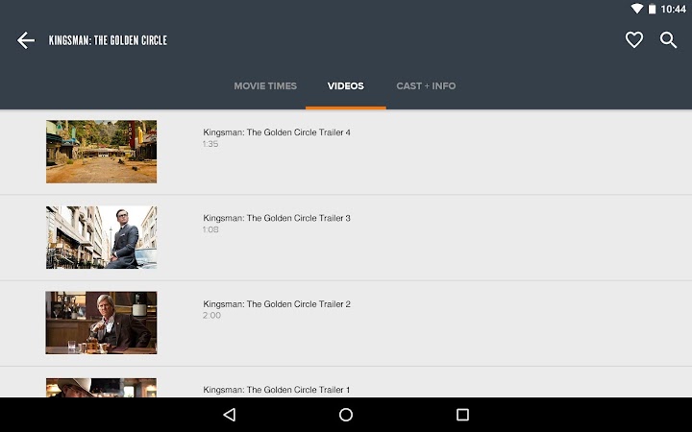Play Trailer 3 from its thumbnail
The image size is (692, 432).
(101, 237)
